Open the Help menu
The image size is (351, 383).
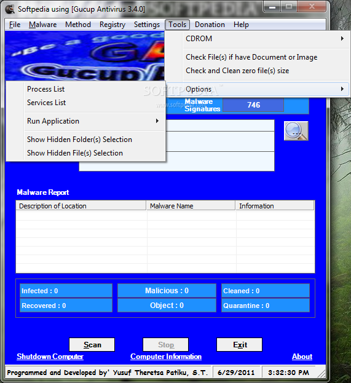coord(241,25)
